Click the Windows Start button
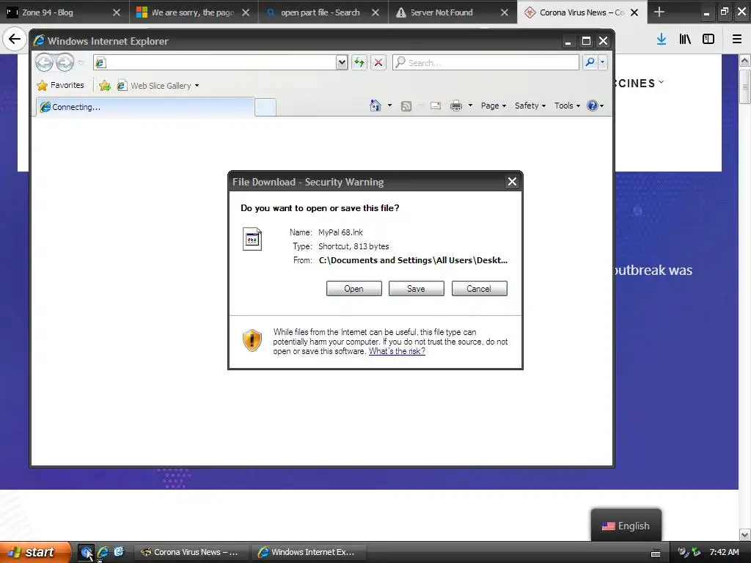The width and height of the screenshot is (751, 563). coord(35,552)
